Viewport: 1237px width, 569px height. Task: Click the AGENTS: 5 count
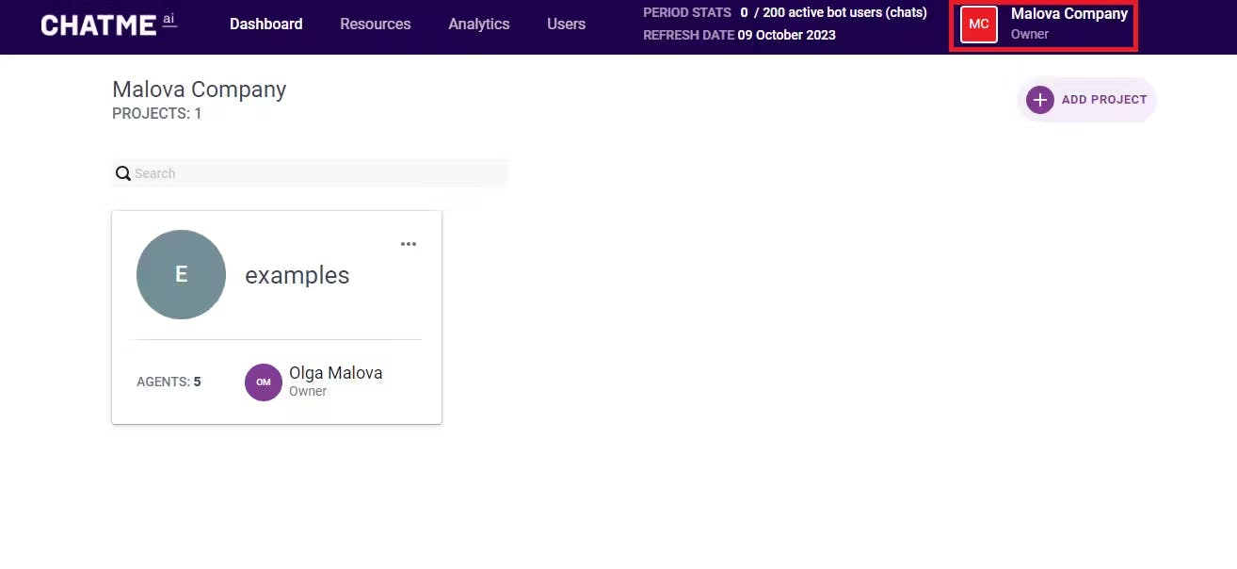(169, 382)
